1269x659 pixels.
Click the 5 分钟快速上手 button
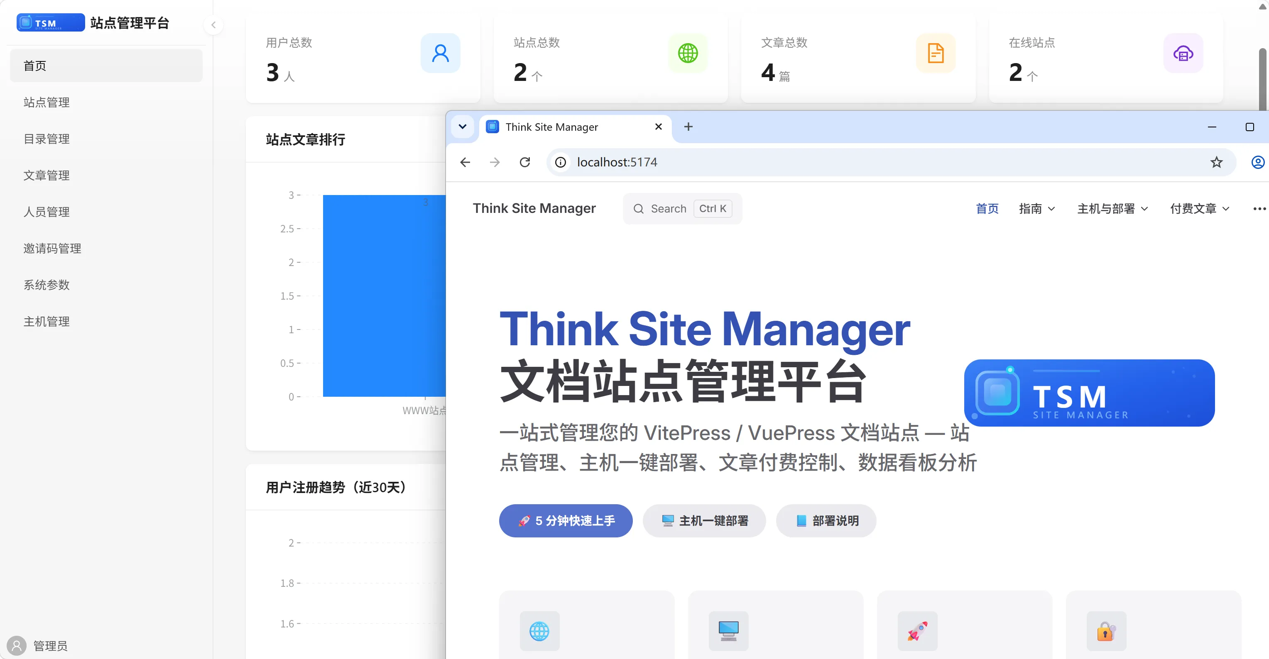566,521
